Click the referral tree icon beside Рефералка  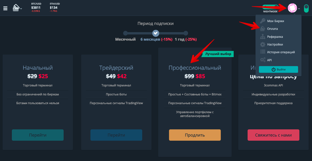tap(263, 37)
